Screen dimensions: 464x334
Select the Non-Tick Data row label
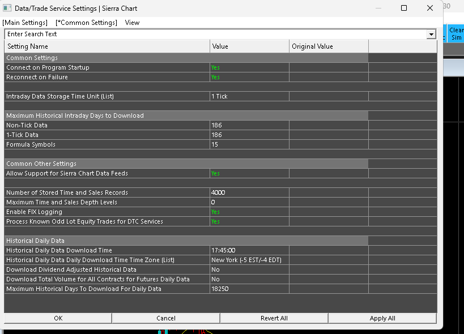pyautogui.click(x=27, y=125)
